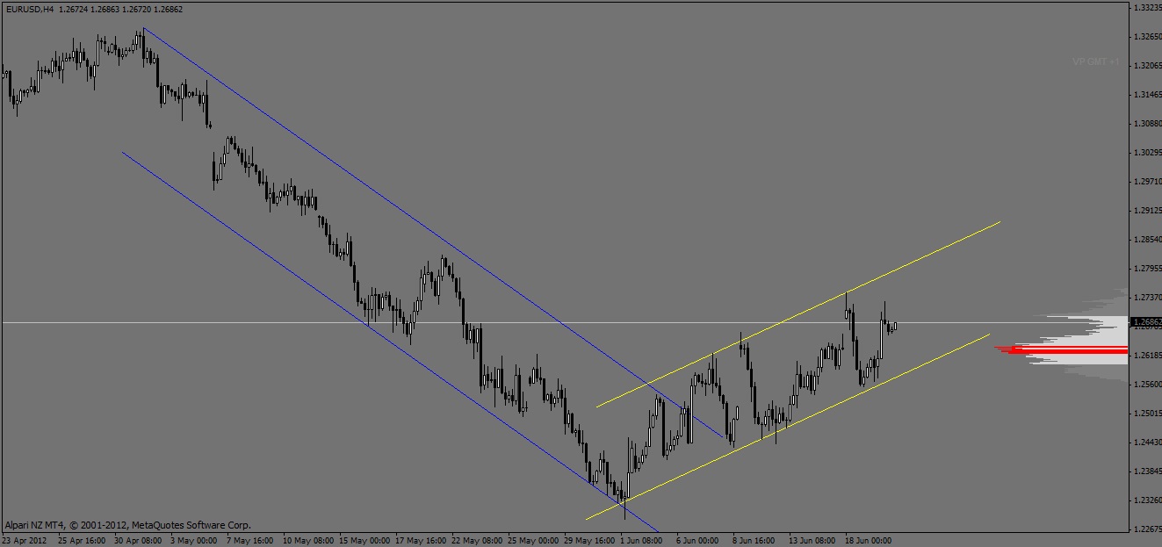This screenshot has height=547, width=1162.
Task: Click the 17 May 16:00 time label
Action: coord(421,541)
